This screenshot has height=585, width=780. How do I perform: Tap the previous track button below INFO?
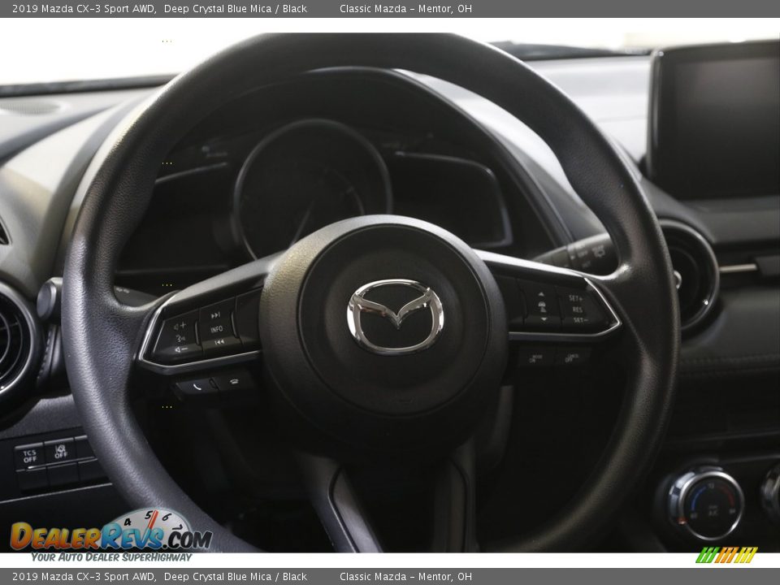coord(219,342)
